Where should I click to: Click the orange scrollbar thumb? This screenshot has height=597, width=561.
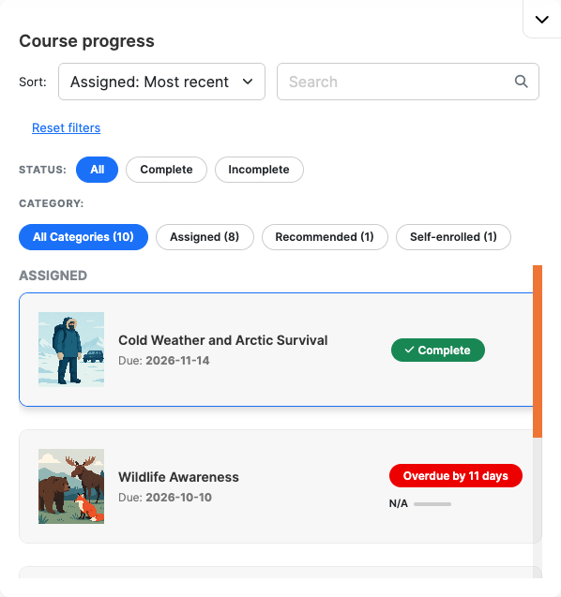coord(538,351)
